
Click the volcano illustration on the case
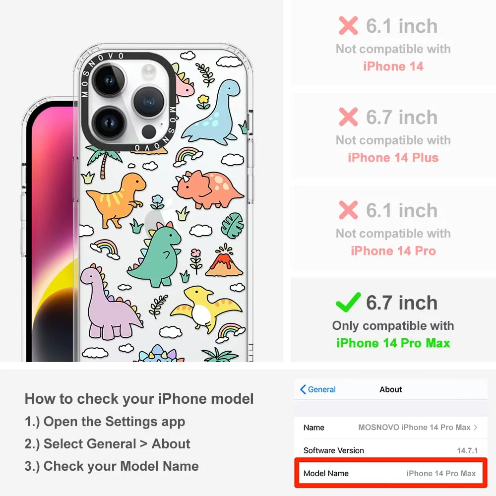224,260
